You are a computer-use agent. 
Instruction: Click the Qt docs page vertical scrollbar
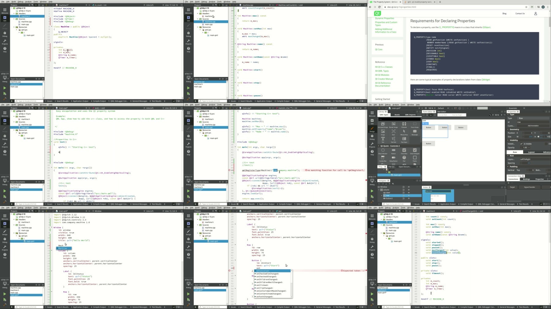tap(549, 58)
